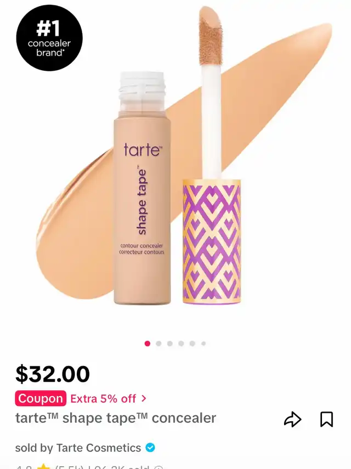Tap the shape tape concealer tube image
Image resolution: width=351 pixels, height=469 pixels.
141,188
